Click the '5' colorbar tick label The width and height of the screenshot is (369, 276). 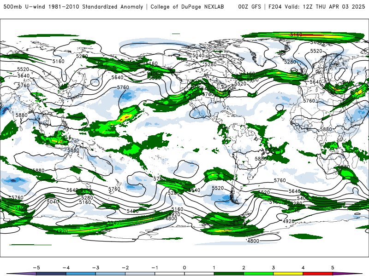click(333, 268)
